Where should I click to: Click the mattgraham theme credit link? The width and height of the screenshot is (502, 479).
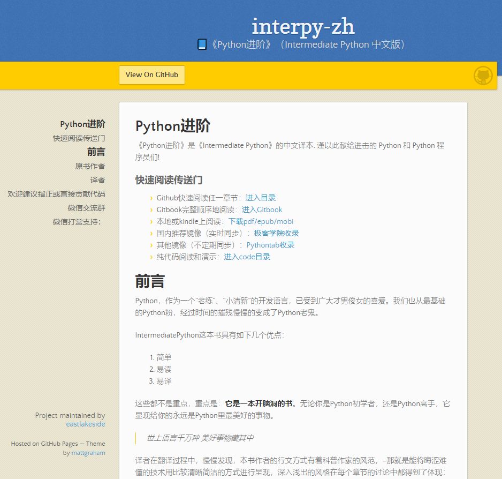[x=88, y=453]
